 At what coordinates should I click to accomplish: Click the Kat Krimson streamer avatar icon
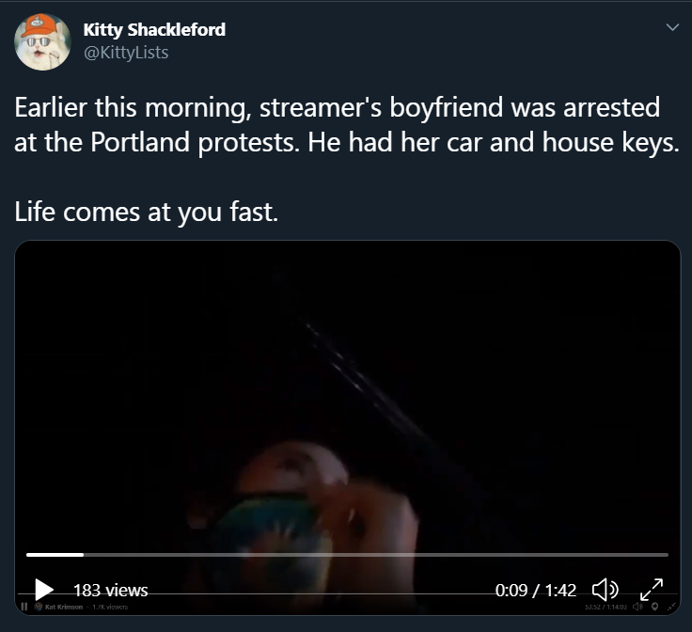(x=39, y=607)
